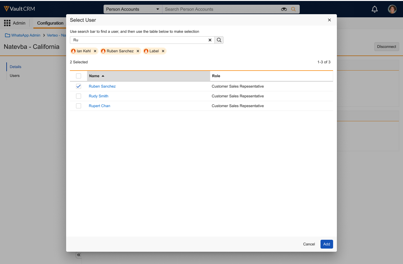Open the Person Accounts dropdown
This screenshot has width=403, height=264.
pyautogui.click(x=133, y=9)
